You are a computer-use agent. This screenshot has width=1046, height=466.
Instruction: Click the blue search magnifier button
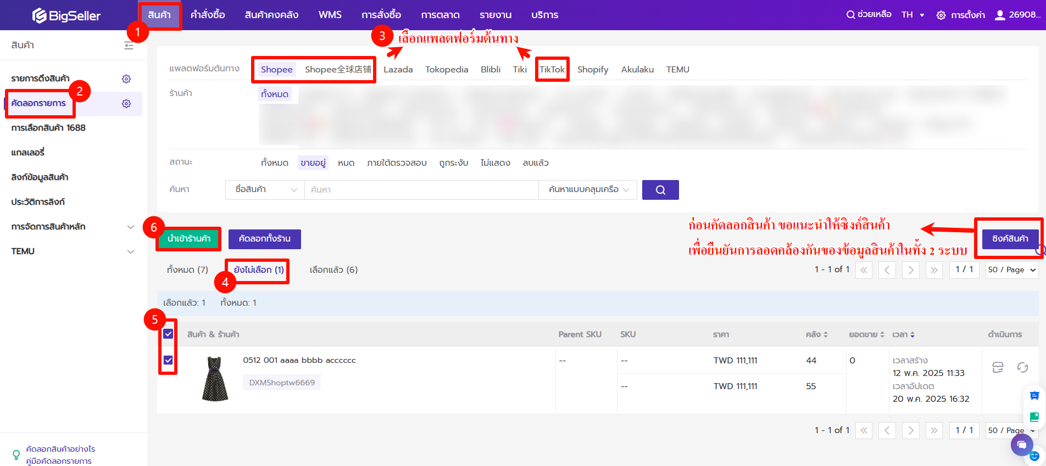(660, 190)
